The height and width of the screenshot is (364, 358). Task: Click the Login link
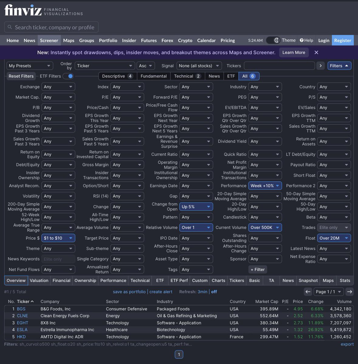[x=324, y=40]
